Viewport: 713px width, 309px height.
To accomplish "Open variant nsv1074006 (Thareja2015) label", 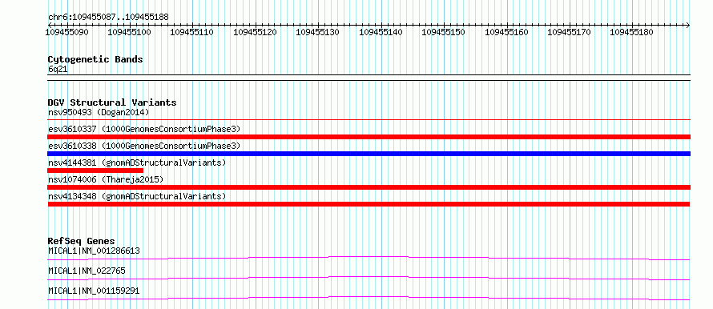I will (x=106, y=179).
